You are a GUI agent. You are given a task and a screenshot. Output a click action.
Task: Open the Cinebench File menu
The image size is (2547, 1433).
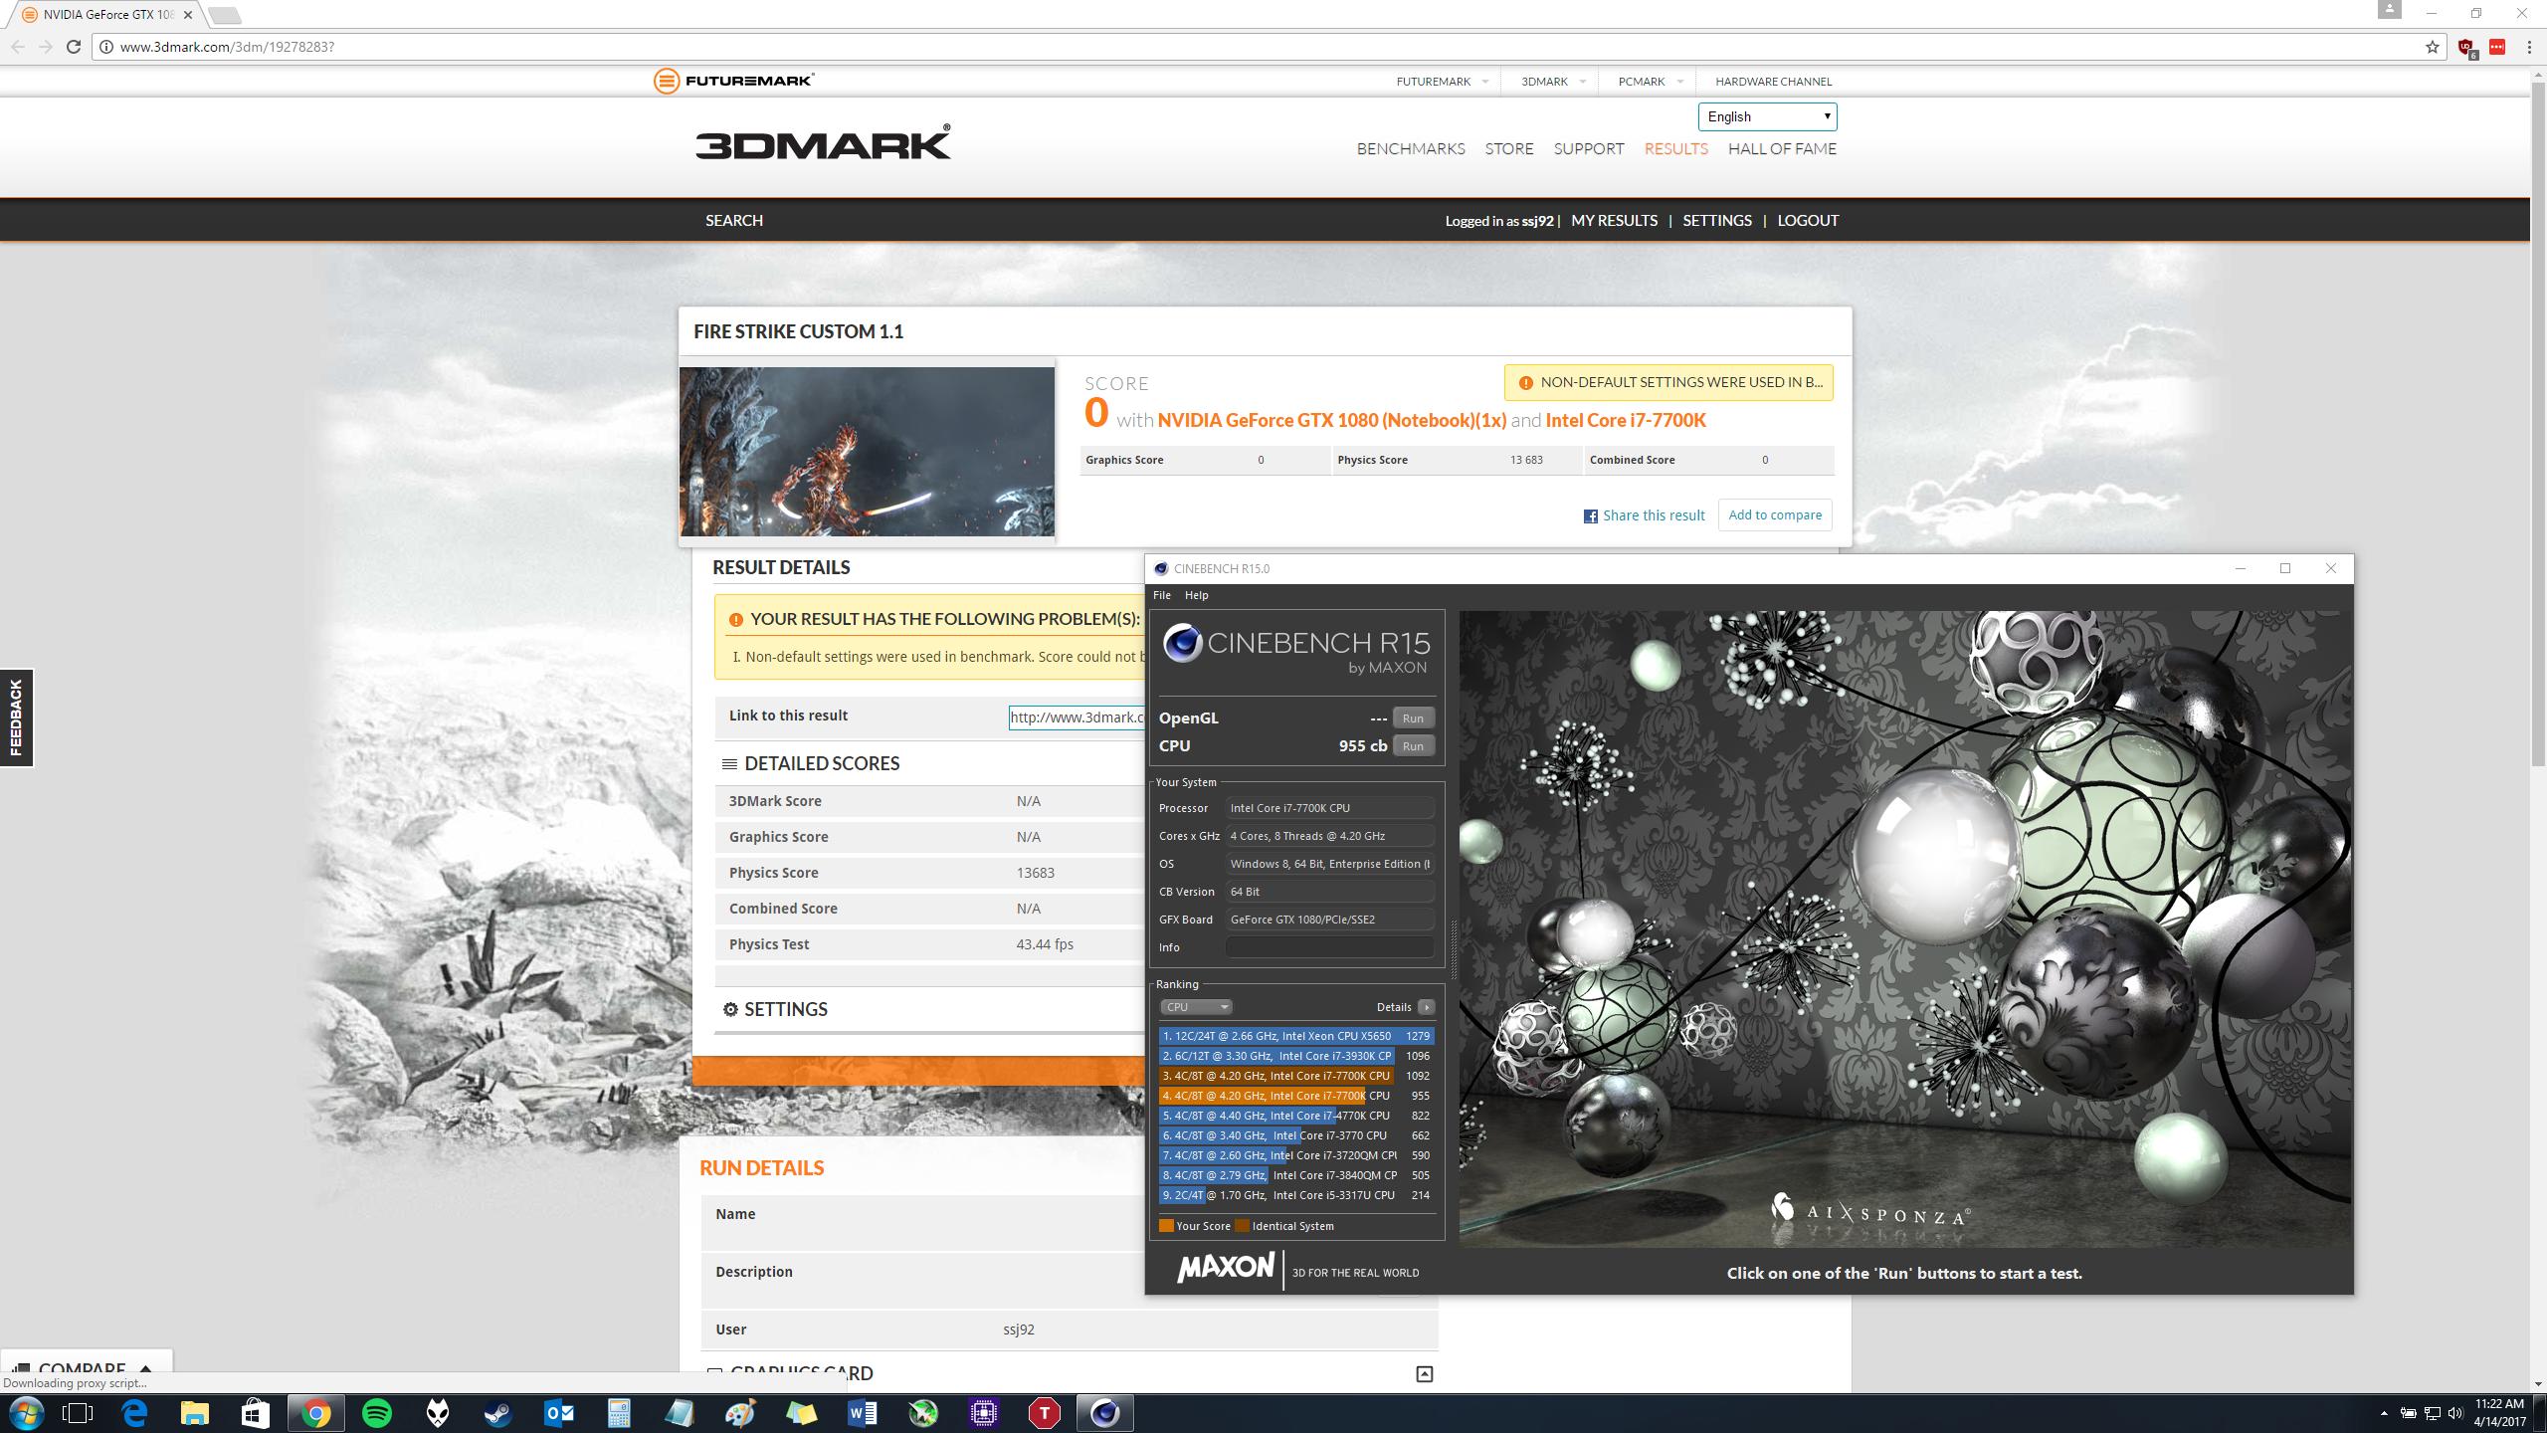1161,595
